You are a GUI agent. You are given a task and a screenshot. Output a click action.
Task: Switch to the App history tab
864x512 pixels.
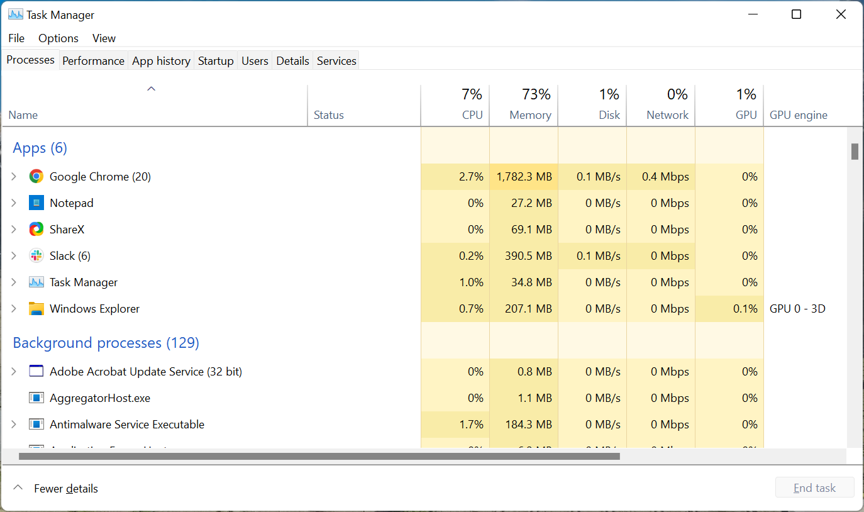(x=161, y=61)
